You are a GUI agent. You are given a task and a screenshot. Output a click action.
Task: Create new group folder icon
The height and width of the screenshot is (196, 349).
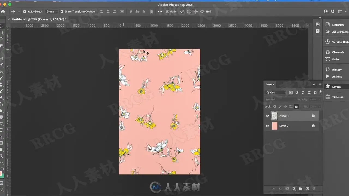pyautogui.click(x=300, y=188)
